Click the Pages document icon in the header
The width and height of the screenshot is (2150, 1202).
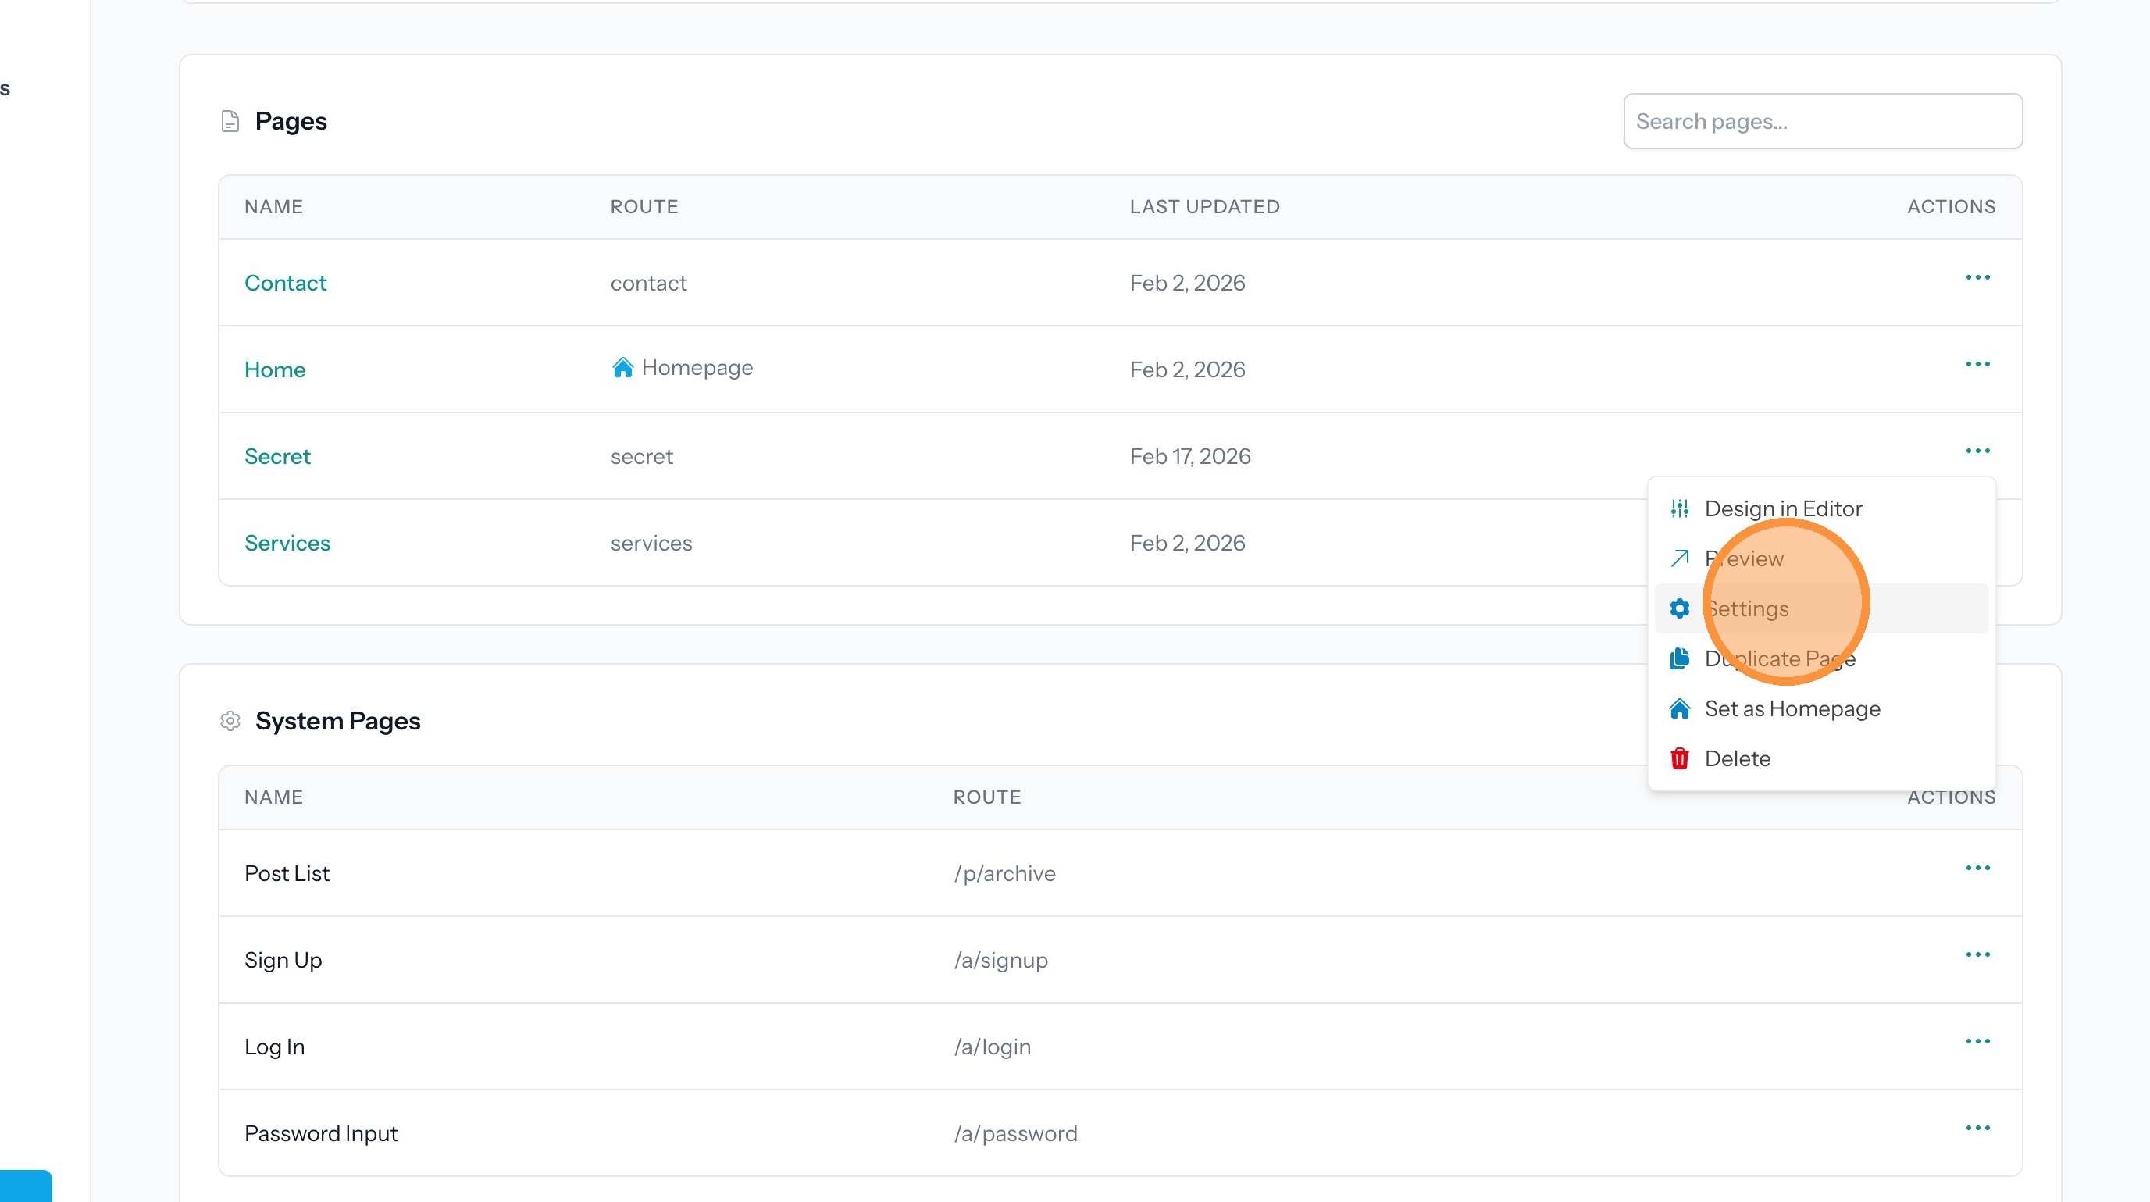click(x=230, y=122)
